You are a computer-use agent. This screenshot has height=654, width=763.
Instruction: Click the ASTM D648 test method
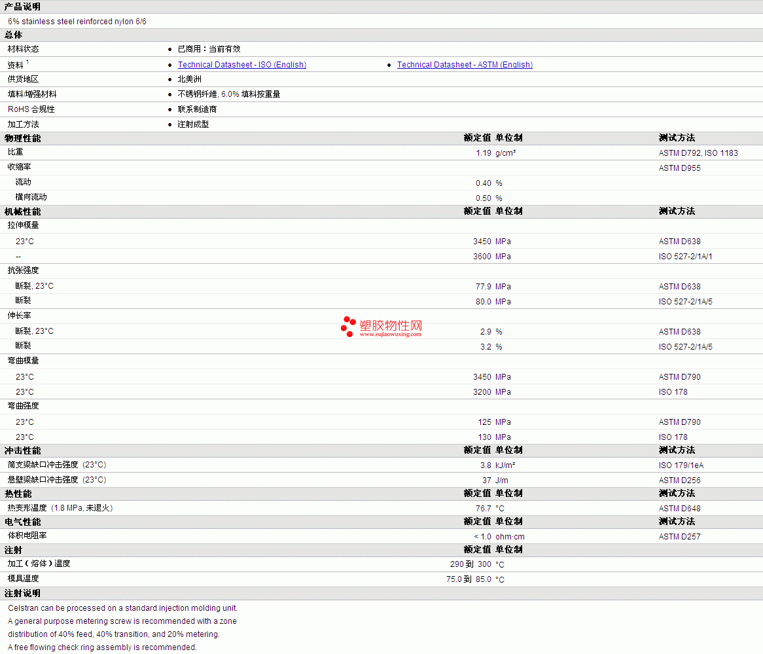[x=680, y=509]
